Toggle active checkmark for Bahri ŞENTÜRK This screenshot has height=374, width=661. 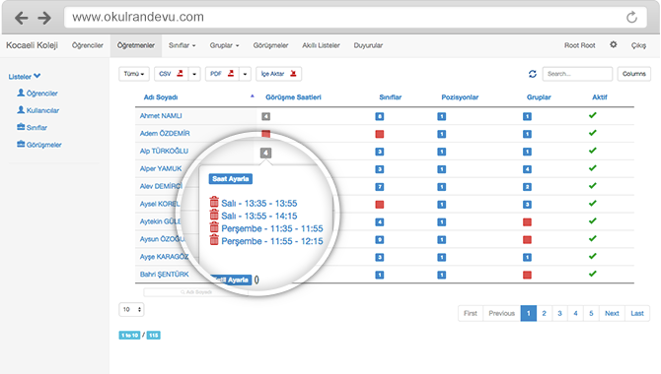click(x=593, y=274)
